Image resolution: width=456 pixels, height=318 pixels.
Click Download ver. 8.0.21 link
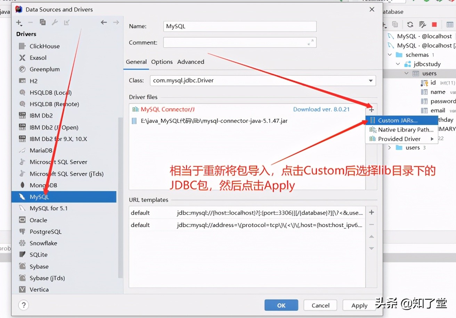321,109
